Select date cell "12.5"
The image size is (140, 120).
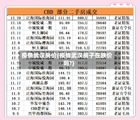tap(16, 48)
